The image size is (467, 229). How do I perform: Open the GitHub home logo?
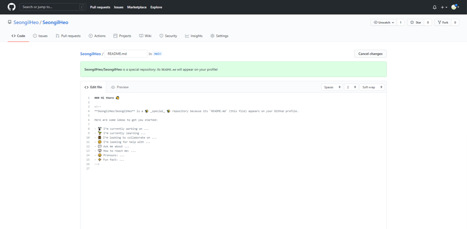11,7
